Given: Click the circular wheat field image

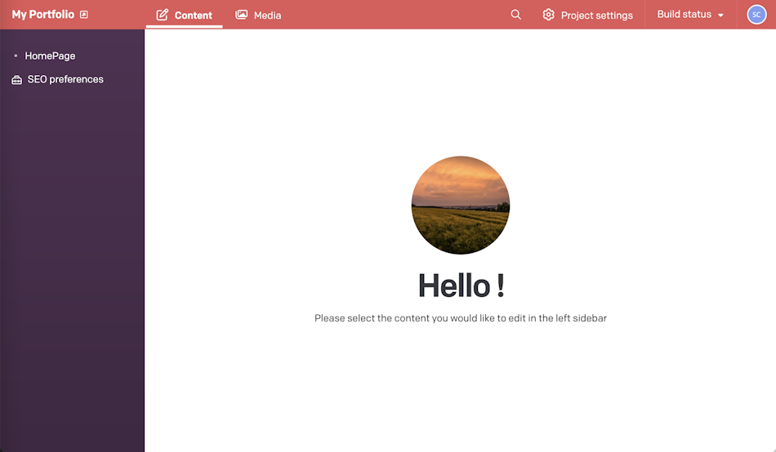Looking at the screenshot, I should click(x=460, y=206).
